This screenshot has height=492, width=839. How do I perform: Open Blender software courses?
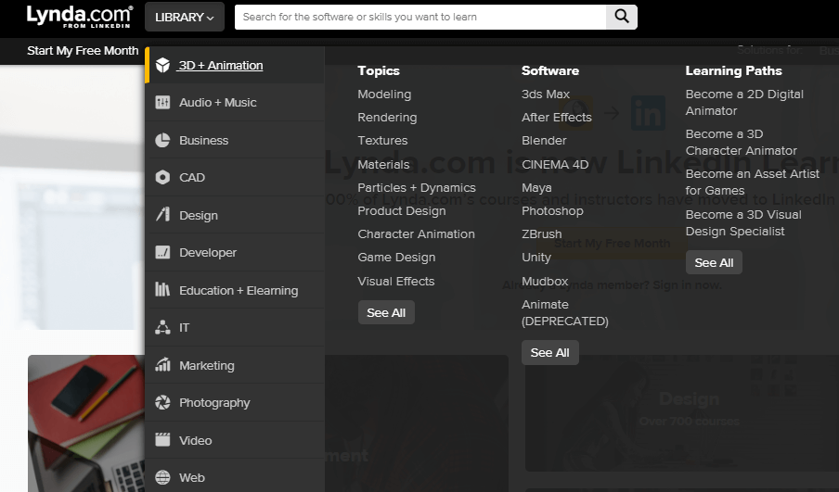coord(544,141)
